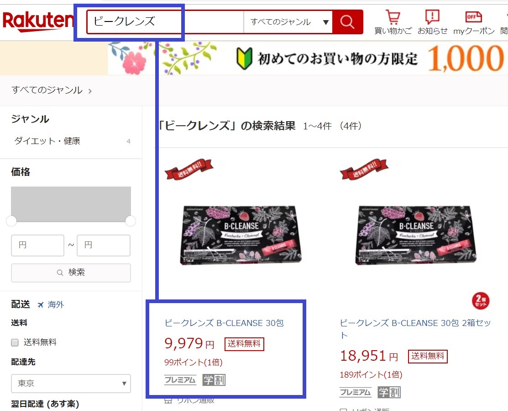
Task: Click the 2個セット red badge
Action: click(x=481, y=301)
